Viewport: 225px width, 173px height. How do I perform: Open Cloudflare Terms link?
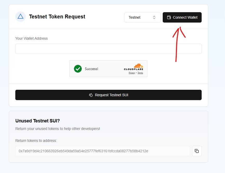[140, 73]
